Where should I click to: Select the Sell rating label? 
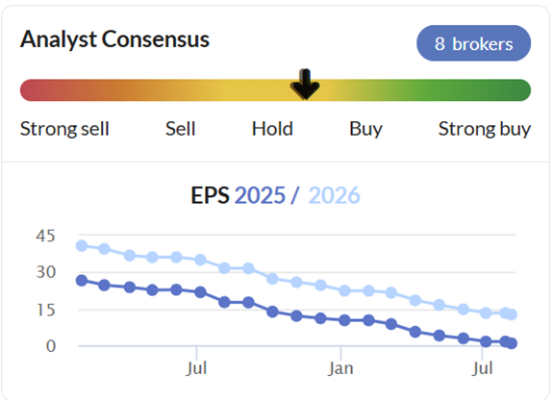coord(180,129)
